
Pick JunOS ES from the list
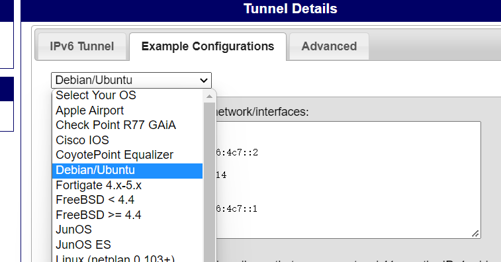coord(128,245)
